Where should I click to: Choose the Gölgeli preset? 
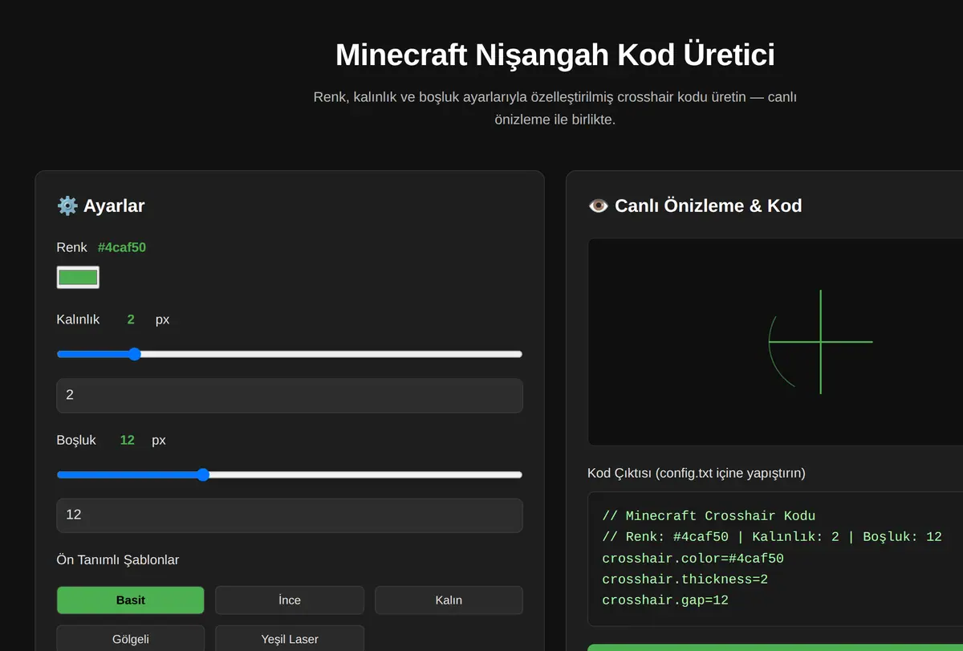pos(131,639)
